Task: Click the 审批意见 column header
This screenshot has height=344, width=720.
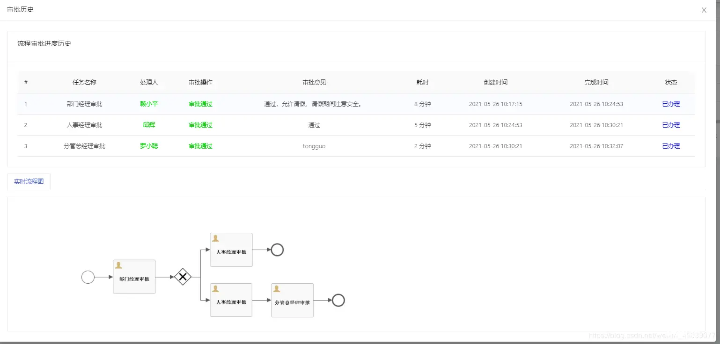Action: pyautogui.click(x=314, y=82)
